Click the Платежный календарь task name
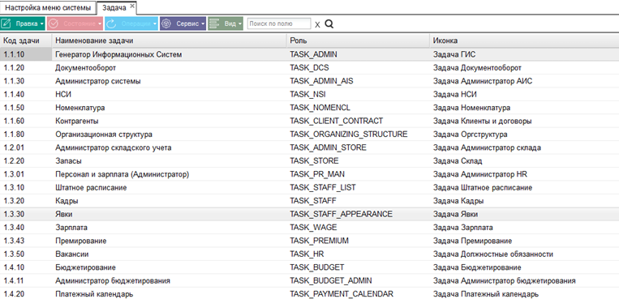 [94, 294]
